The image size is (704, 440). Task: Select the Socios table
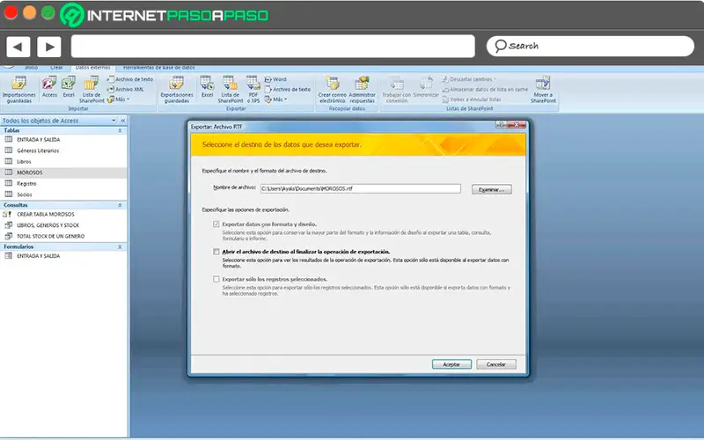pos(63,194)
